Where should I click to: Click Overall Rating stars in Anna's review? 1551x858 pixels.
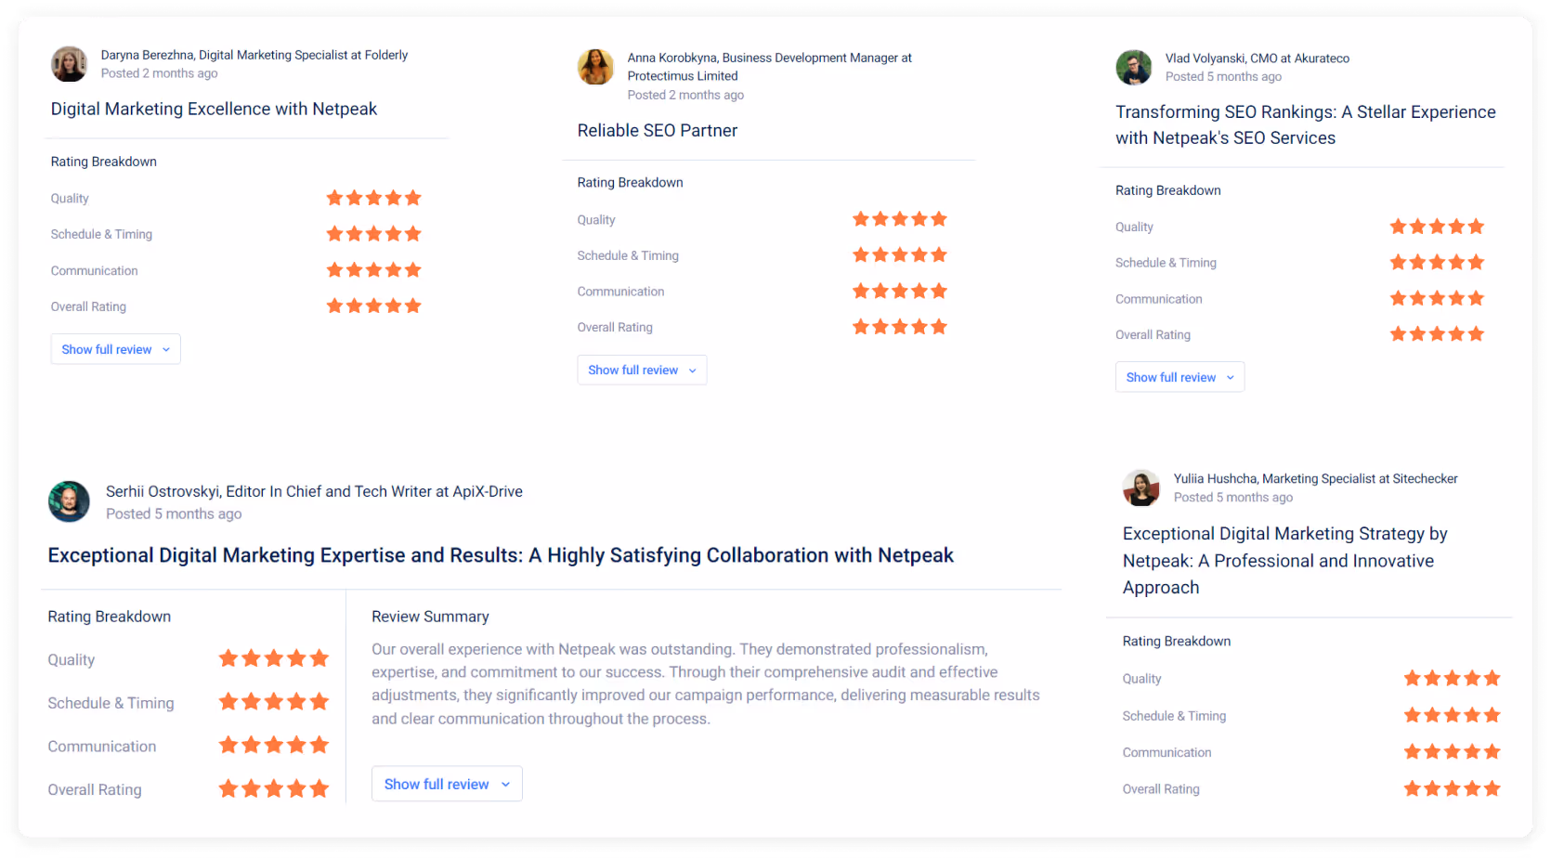[x=900, y=327]
